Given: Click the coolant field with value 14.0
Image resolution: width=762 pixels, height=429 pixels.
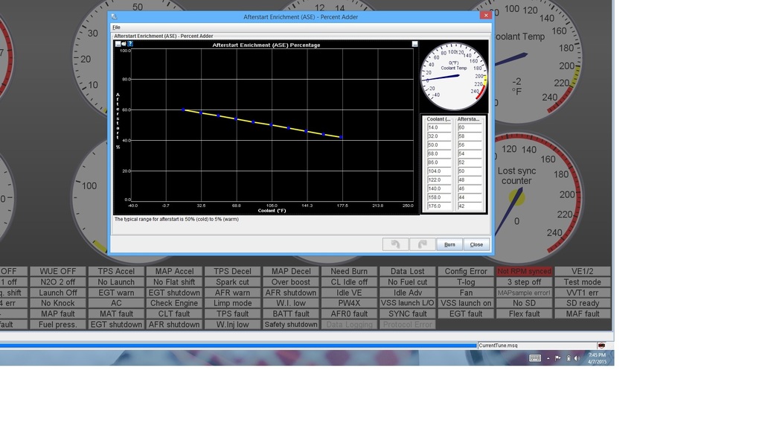Looking at the screenshot, I should coord(438,127).
